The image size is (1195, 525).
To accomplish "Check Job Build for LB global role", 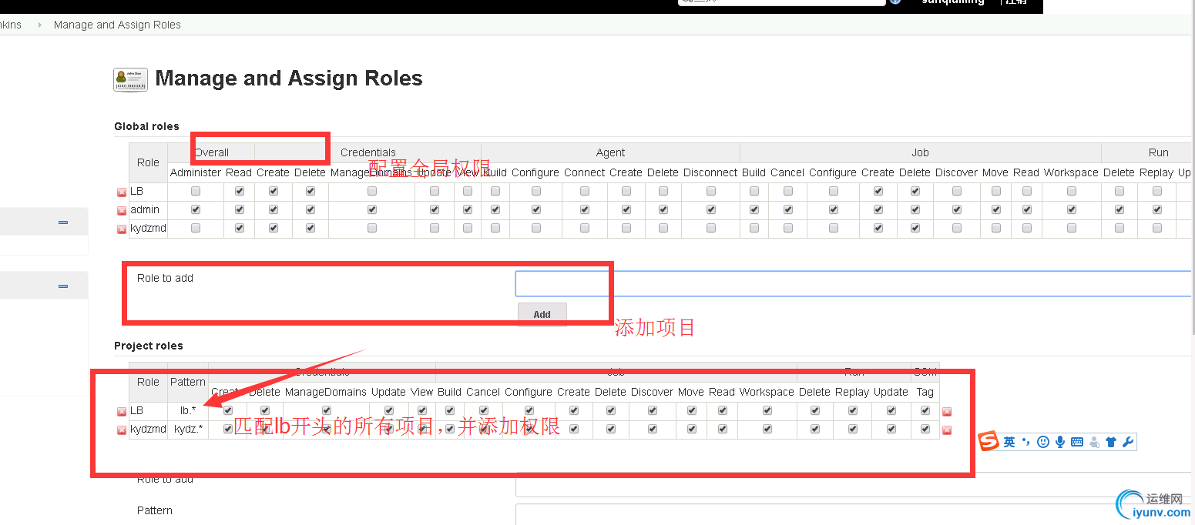I will [x=754, y=191].
